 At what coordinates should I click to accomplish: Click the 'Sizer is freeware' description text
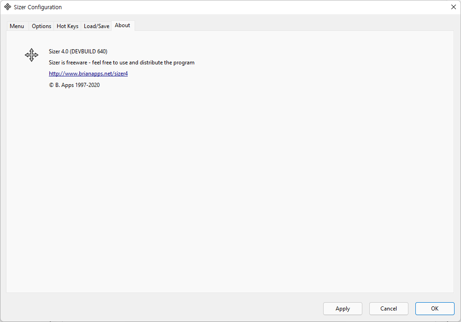121,63
